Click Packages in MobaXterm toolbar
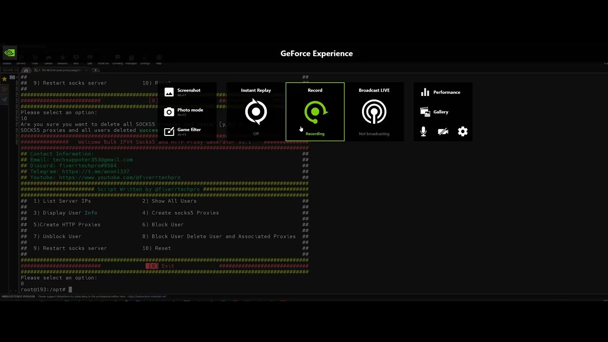This screenshot has height=342, width=608. (x=131, y=61)
